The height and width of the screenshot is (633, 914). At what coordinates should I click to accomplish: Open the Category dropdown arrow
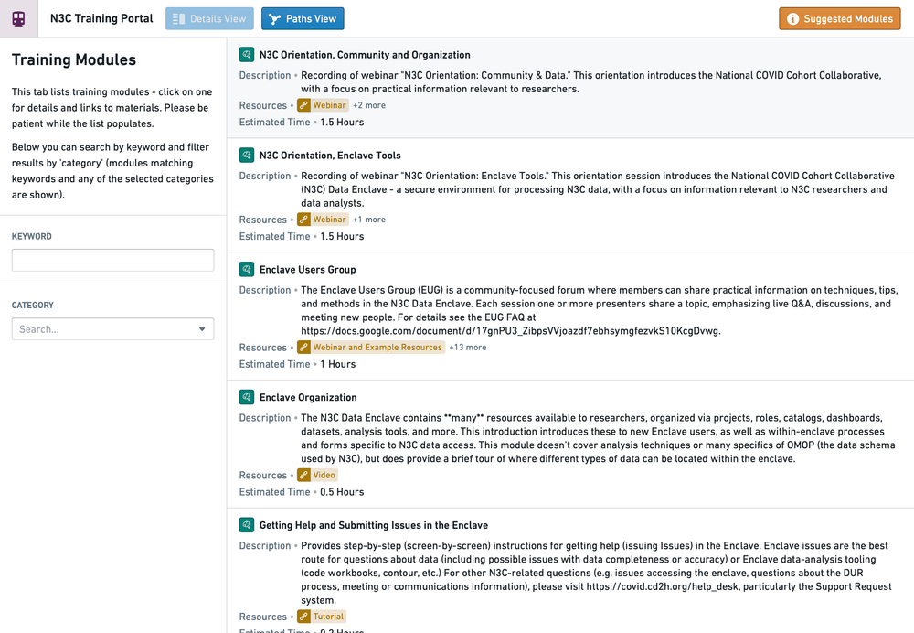[202, 329]
